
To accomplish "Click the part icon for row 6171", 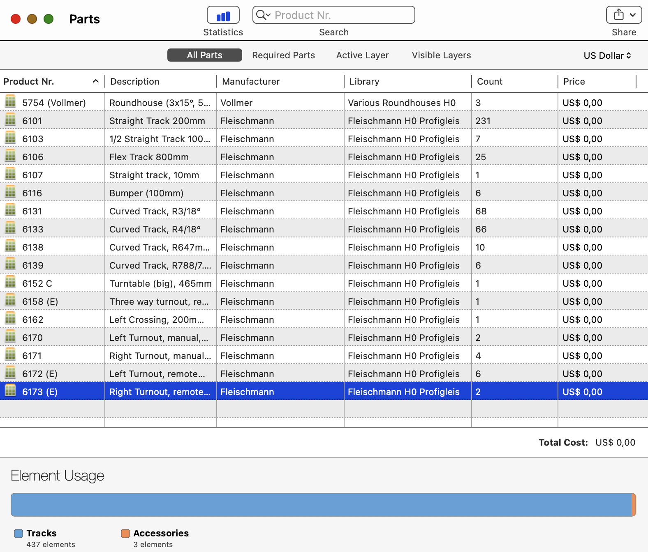I will 10,354.
